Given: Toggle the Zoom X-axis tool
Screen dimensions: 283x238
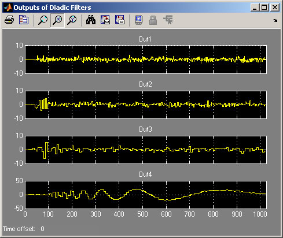Looking at the screenshot, I should tap(57, 20).
